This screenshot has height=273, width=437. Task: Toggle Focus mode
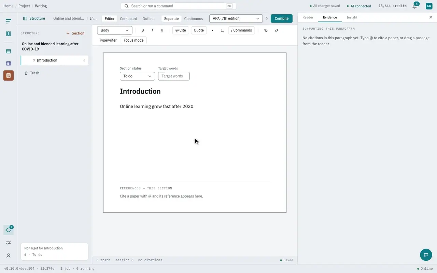tap(133, 40)
